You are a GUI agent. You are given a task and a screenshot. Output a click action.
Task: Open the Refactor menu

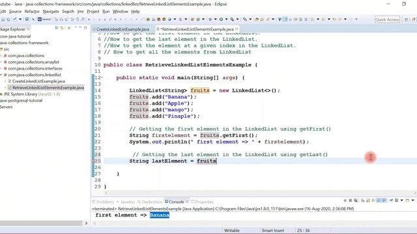pos(32,12)
